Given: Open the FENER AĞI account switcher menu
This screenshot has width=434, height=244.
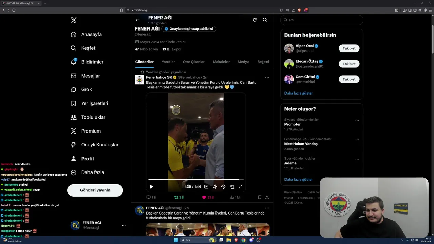Looking at the screenshot, I should [x=98, y=225].
